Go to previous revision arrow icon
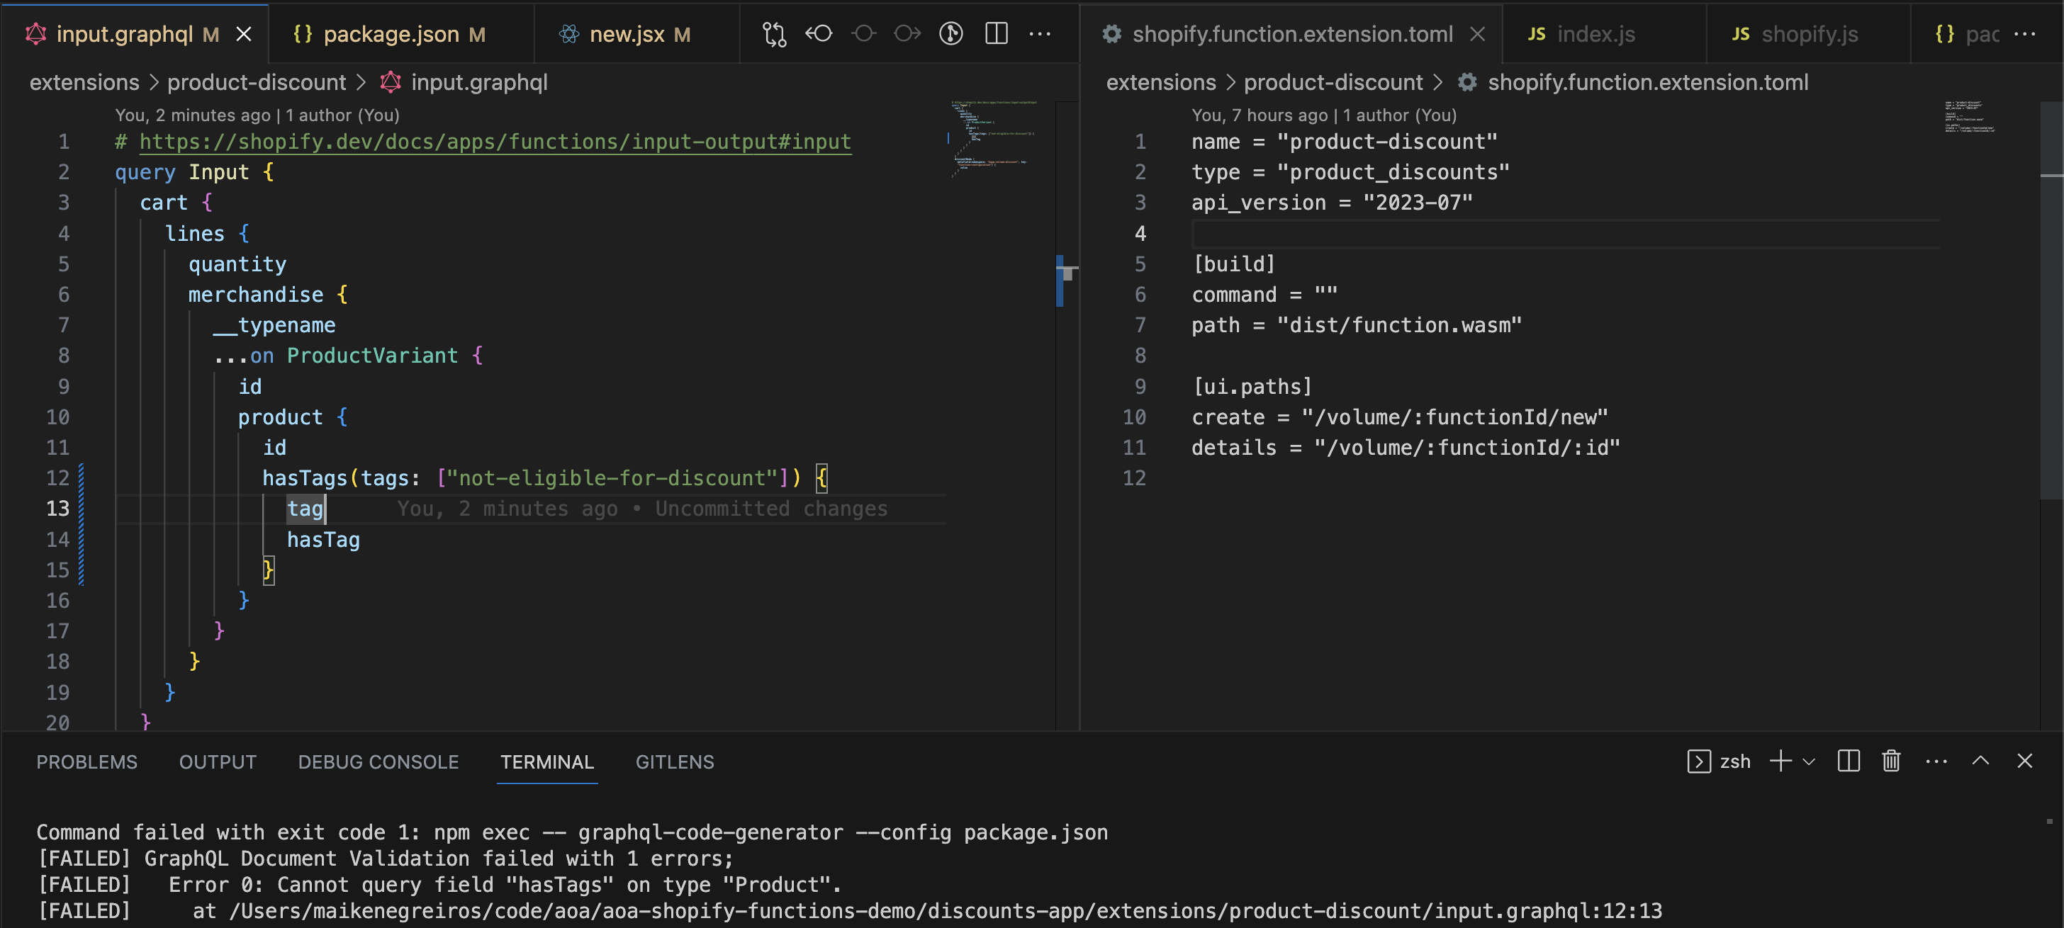The image size is (2064, 928). (819, 33)
